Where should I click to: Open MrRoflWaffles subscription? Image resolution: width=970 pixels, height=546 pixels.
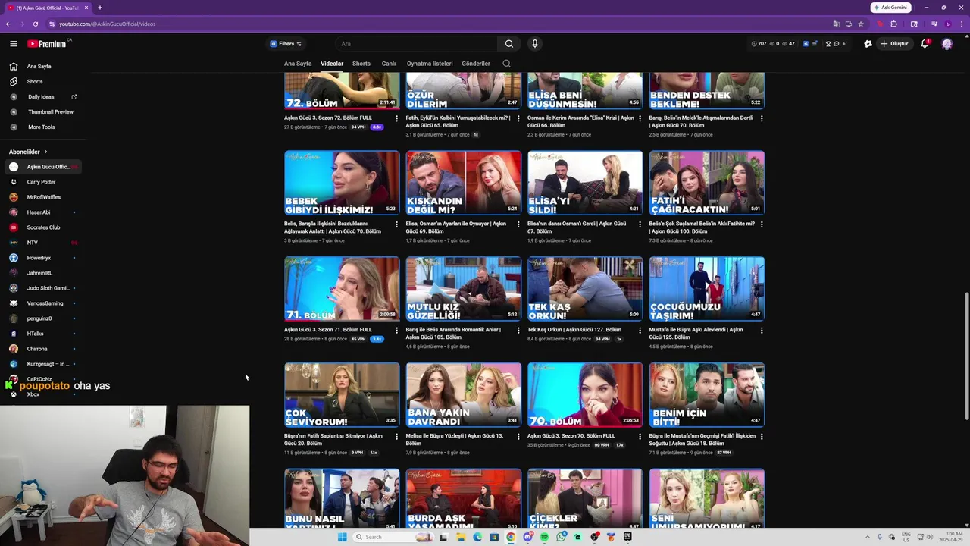click(x=42, y=197)
